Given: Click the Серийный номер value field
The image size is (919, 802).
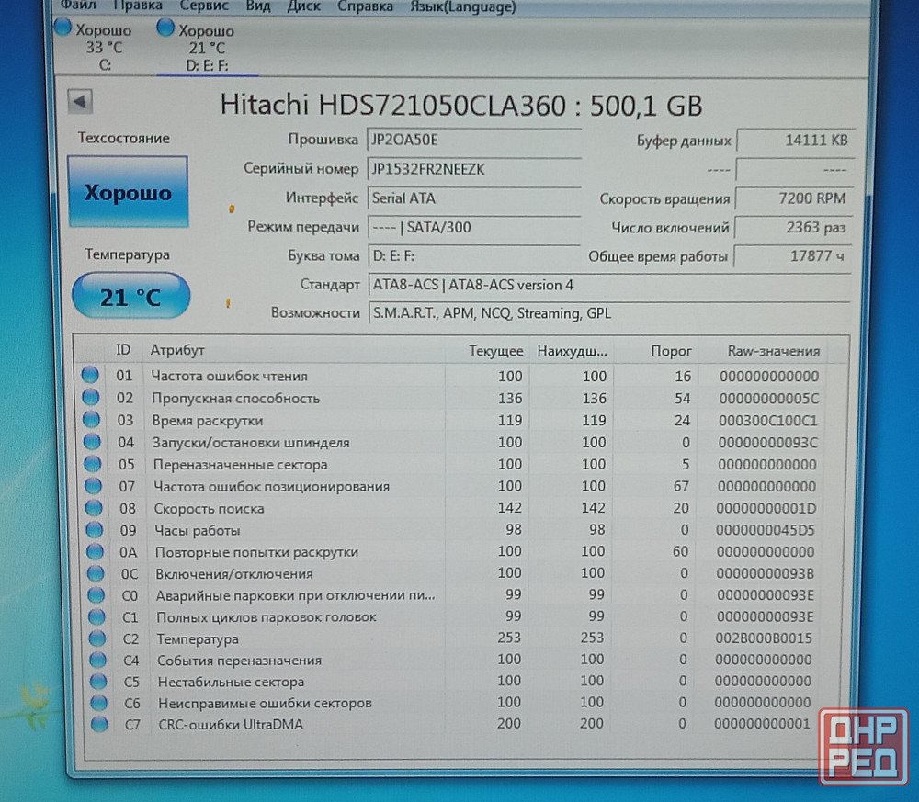Looking at the screenshot, I should pyautogui.click(x=473, y=169).
